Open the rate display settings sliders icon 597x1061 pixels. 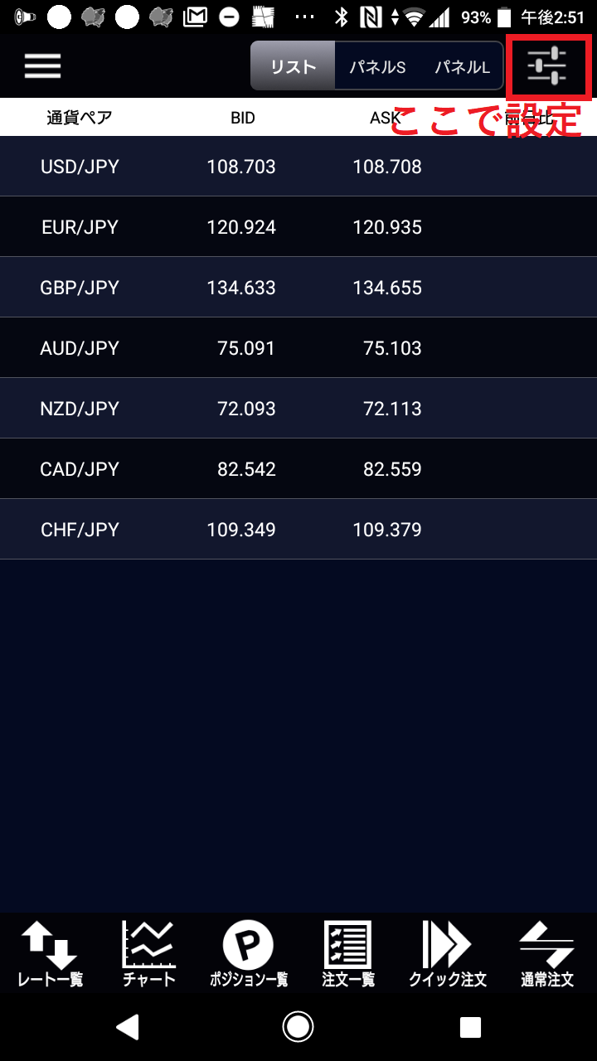pyautogui.click(x=547, y=66)
